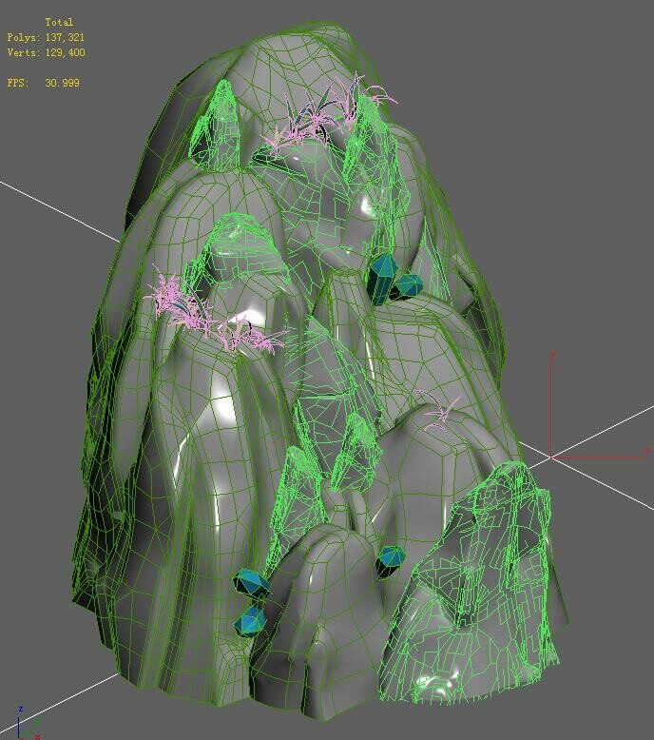Click the "FPS: 30.999" readout
This screenshot has width=654, height=740.
pyautogui.click(x=43, y=83)
